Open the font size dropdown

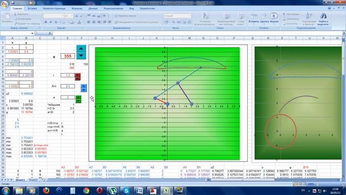(x=72, y=16)
